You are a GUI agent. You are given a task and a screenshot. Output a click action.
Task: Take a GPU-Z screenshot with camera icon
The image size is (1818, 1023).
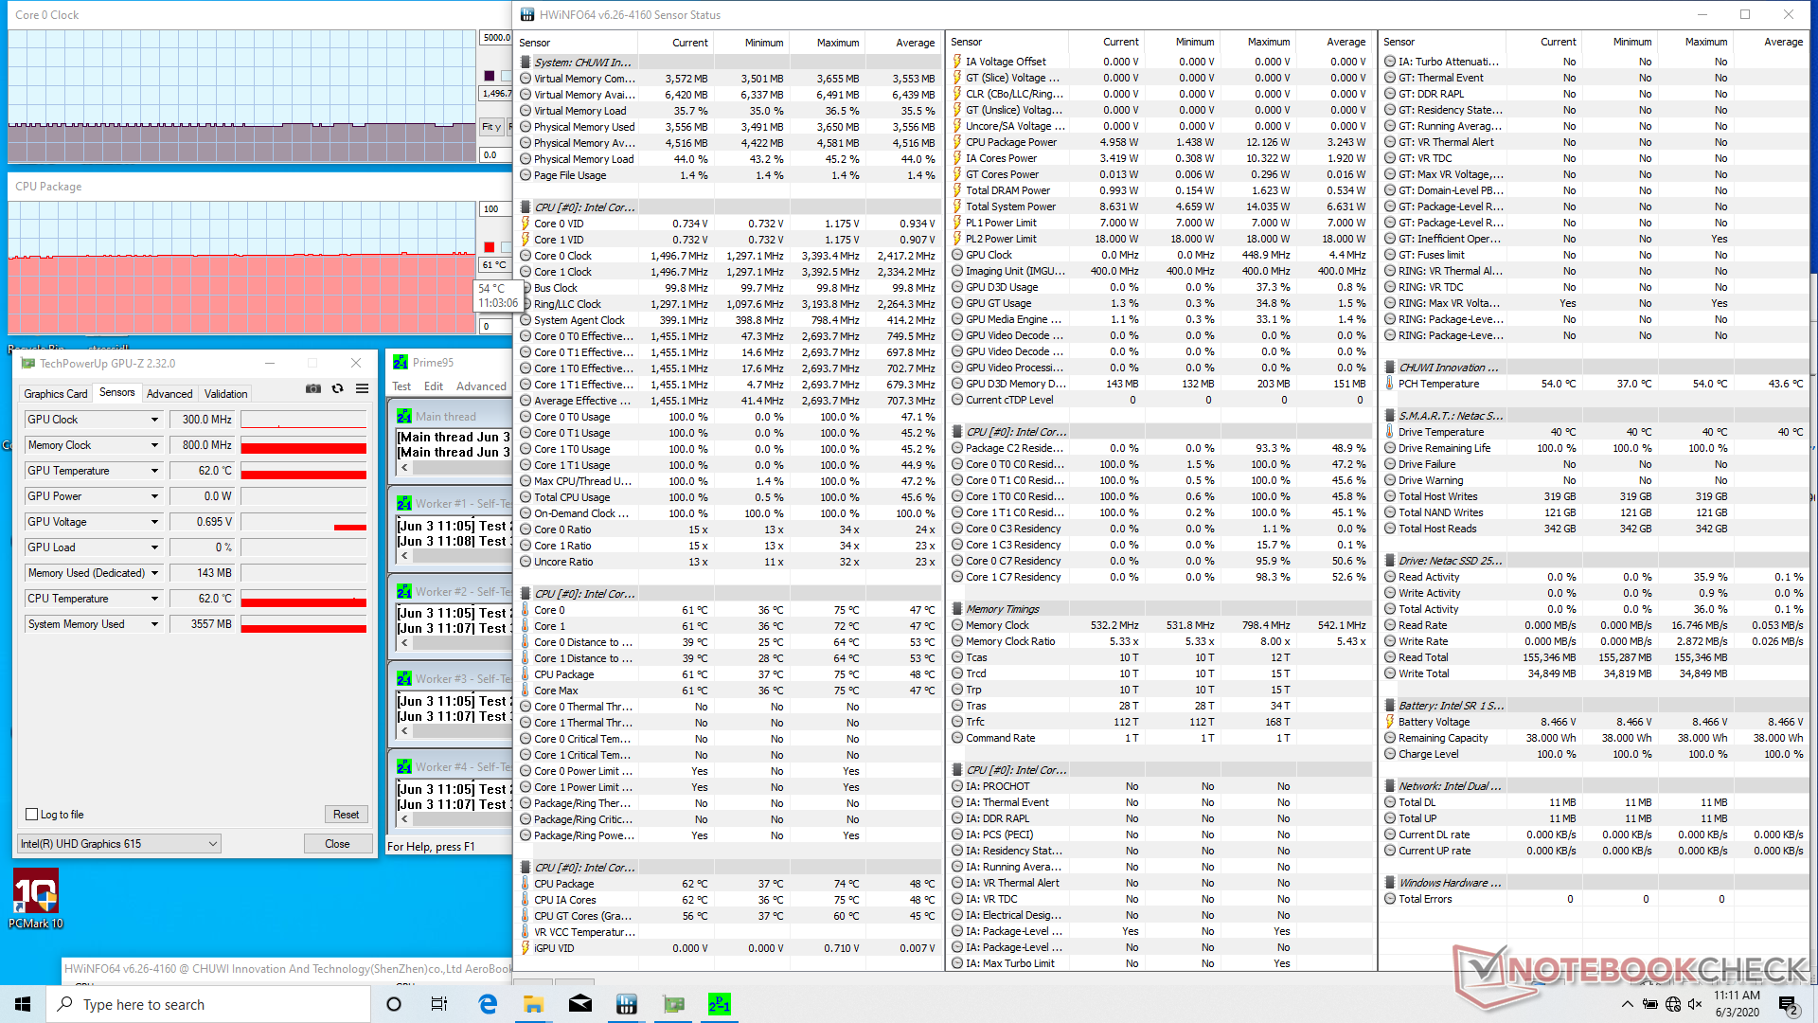(312, 388)
